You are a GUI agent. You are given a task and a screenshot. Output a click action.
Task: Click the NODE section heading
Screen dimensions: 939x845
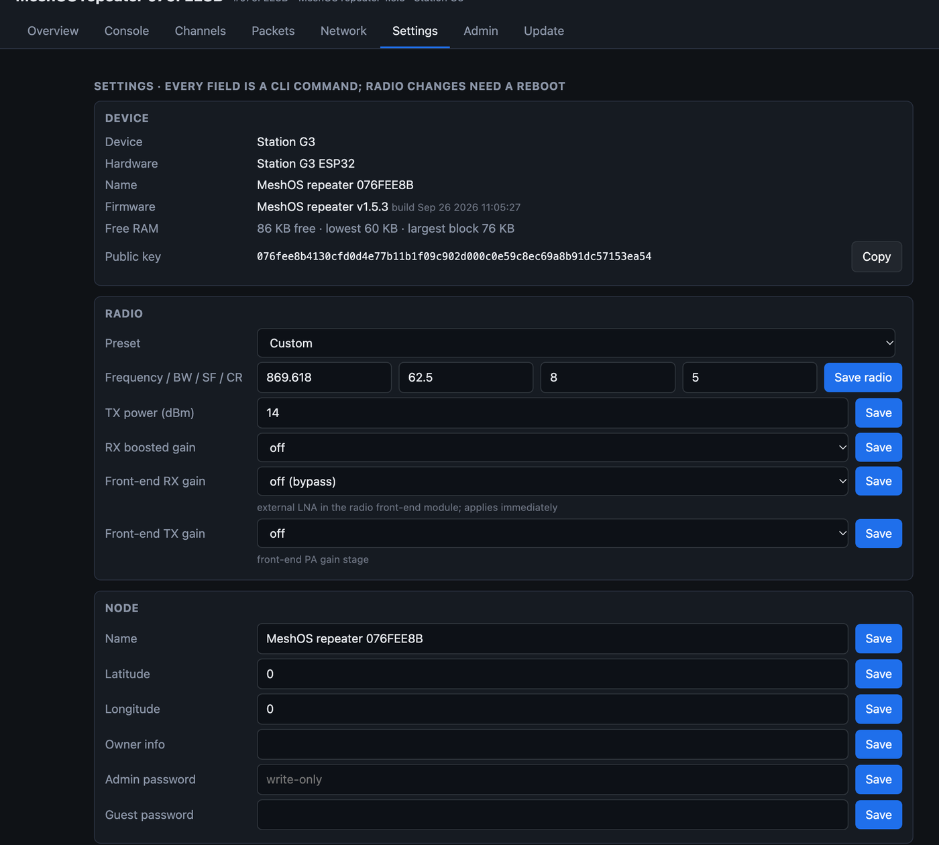pyautogui.click(x=122, y=608)
